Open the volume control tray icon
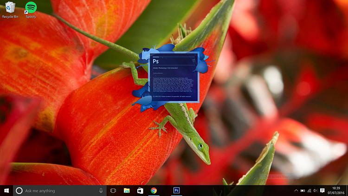This screenshot has height=196, width=348. [x=316, y=191]
